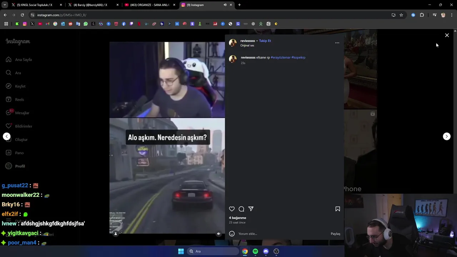Open Ara search in sidebar

[14, 73]
